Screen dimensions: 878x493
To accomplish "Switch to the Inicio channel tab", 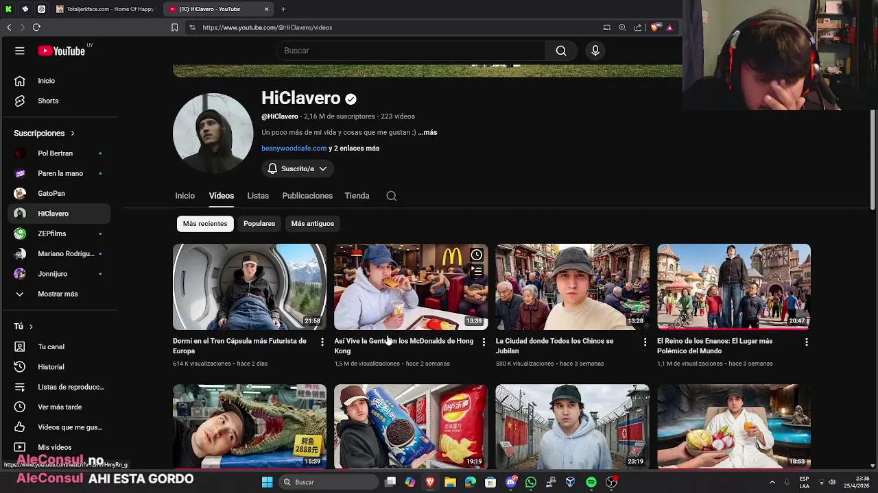I will (185, 196).
